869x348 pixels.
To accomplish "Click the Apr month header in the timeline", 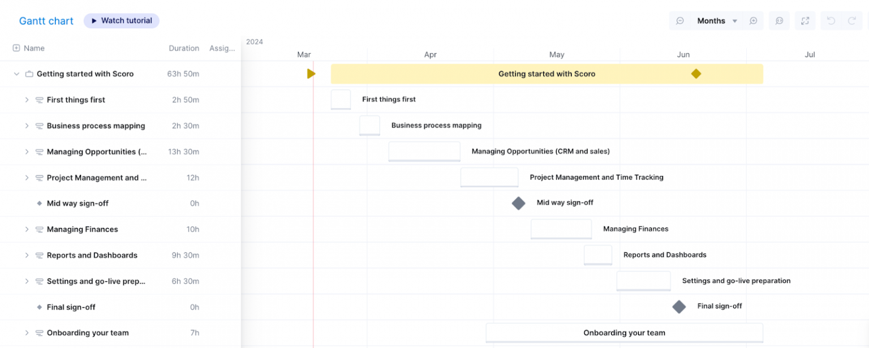I will [x=431, y=55].
